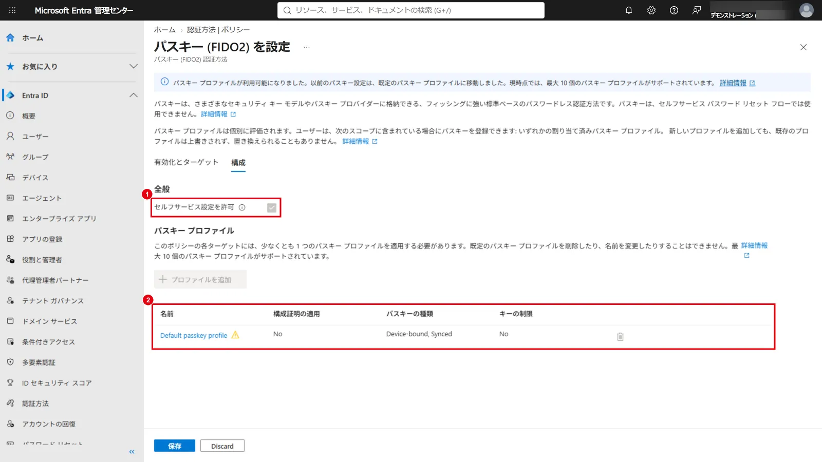Click プロファイルを追加 button
The width and height of the screenshot is (822, 462).
coord(200,279)
